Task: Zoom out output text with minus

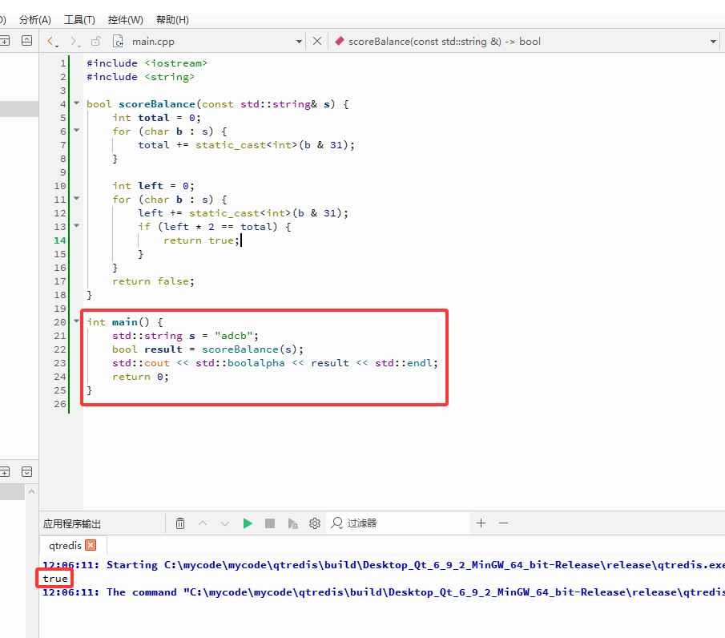Action: (x=504, y=523)
